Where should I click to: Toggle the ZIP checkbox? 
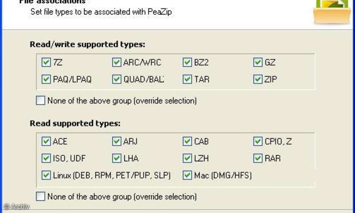tap(258, 79)
